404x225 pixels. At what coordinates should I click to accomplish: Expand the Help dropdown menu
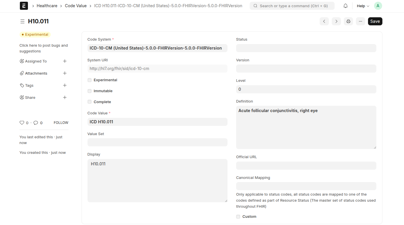pyautogui.click(x=363, y=6)
